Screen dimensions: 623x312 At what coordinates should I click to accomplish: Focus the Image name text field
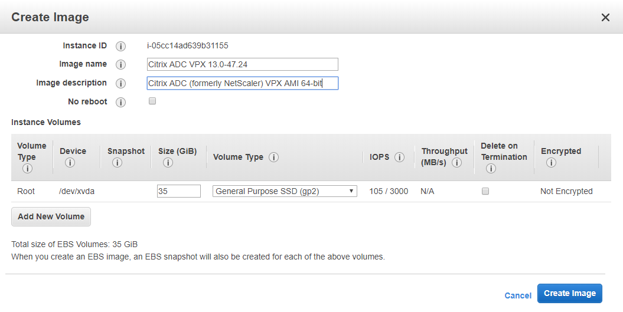tap(242, 64)
